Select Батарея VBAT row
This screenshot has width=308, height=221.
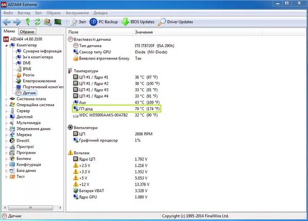tap(110, 191)
